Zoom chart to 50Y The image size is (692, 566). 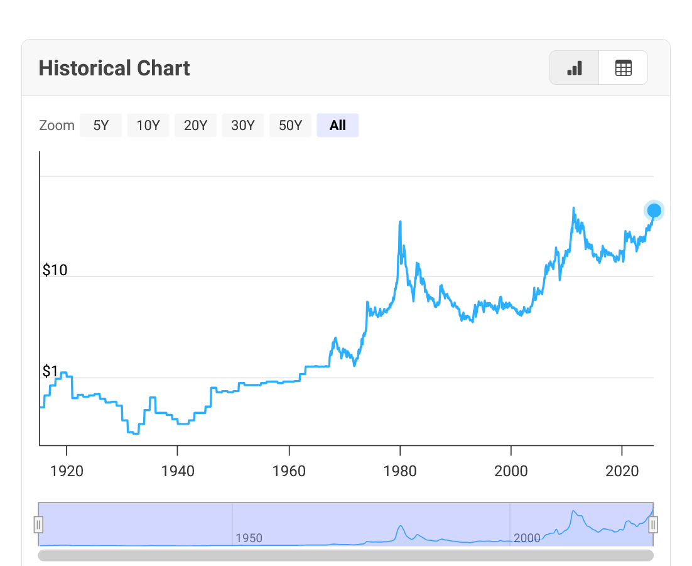pos(290,125)
